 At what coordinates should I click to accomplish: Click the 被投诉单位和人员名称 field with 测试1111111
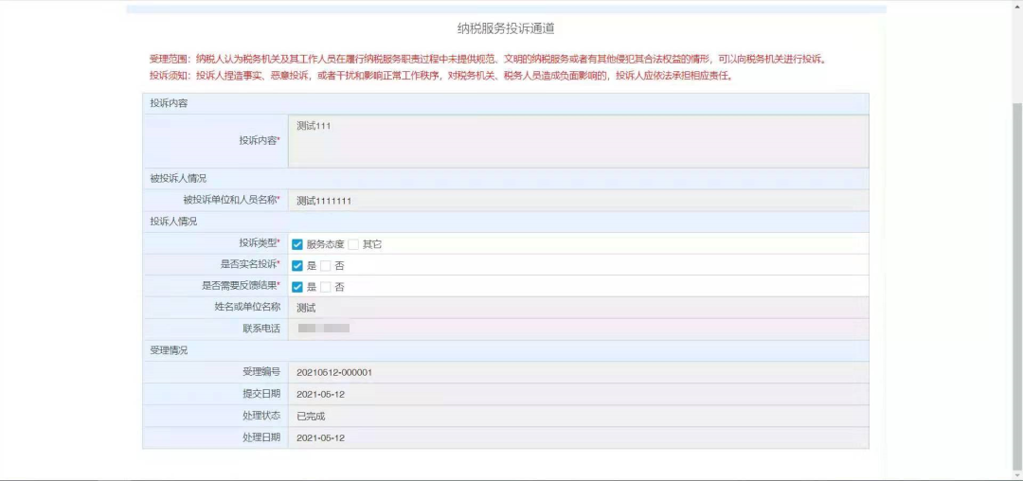click(578, 201)
